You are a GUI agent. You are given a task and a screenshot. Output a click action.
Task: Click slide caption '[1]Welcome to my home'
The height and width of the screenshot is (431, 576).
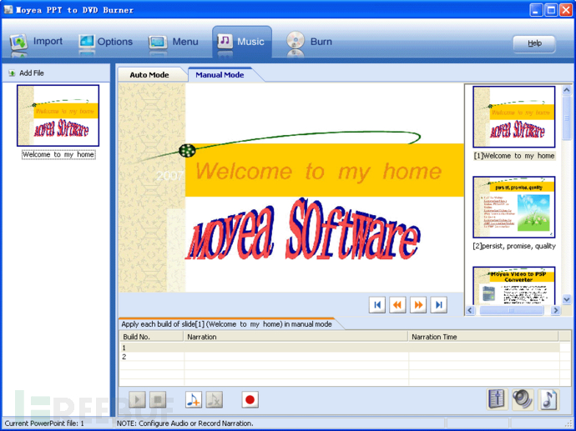coord(514,156)
